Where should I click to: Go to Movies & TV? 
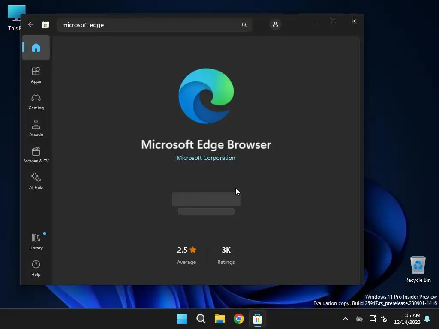pos(36,155)
